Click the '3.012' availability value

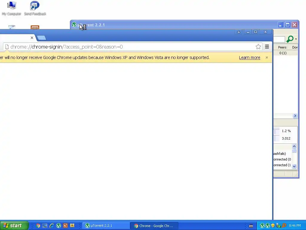pyautogui.click(x=286, y=138)
